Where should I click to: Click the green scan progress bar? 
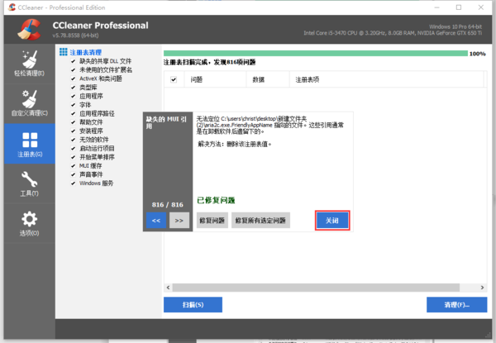click(x=314, y=53)
